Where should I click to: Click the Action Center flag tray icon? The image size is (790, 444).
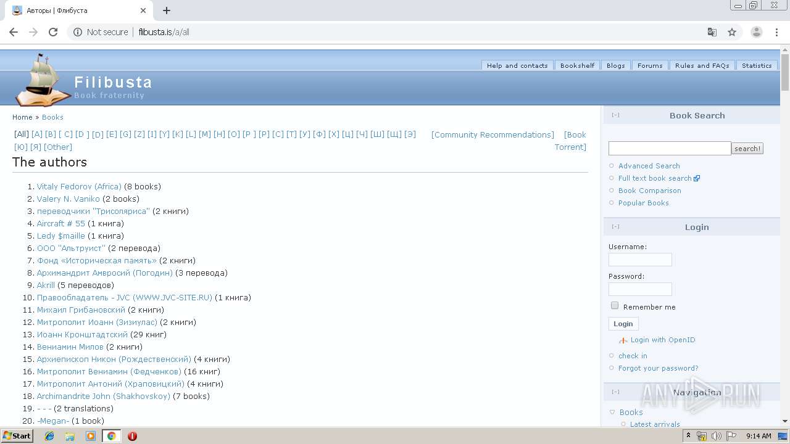(x=731, y=436)
